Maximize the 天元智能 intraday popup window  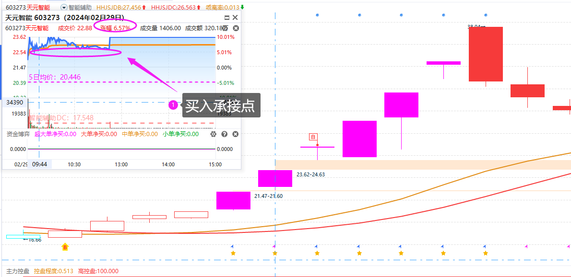tap(227, 17)
